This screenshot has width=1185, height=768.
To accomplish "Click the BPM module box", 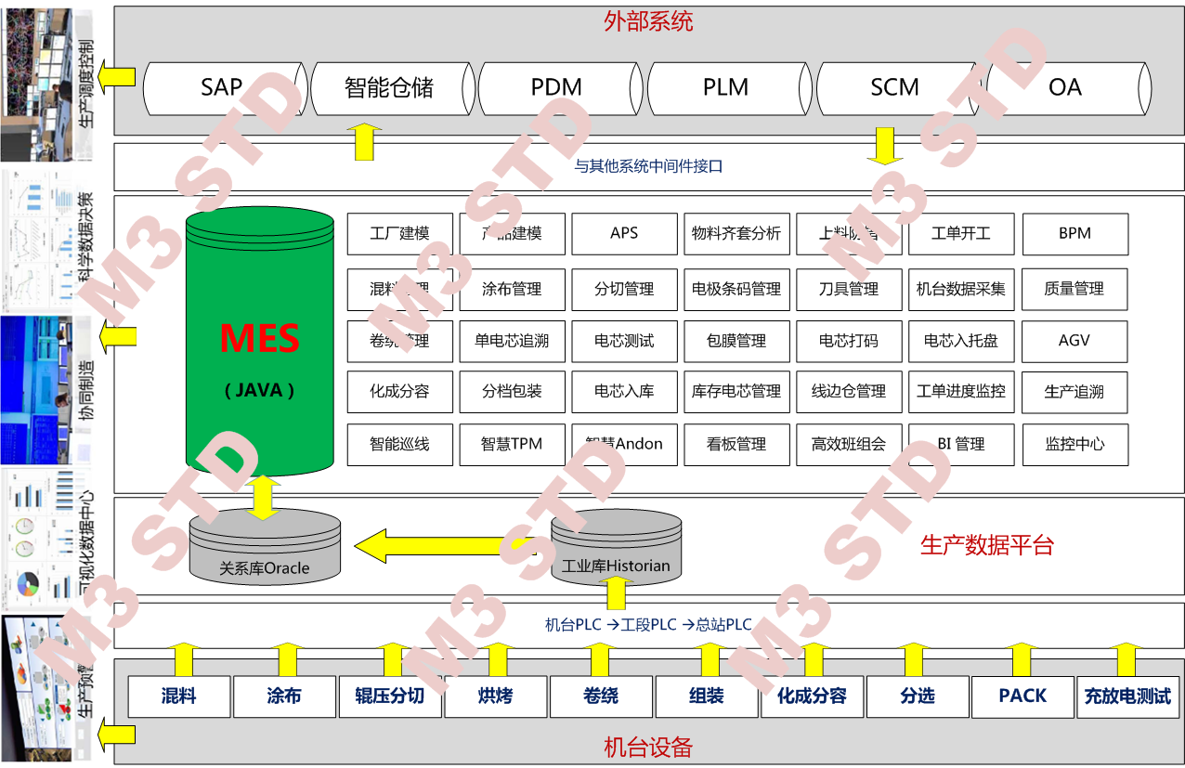I will pyautogui.click(x=1075, y=234).
